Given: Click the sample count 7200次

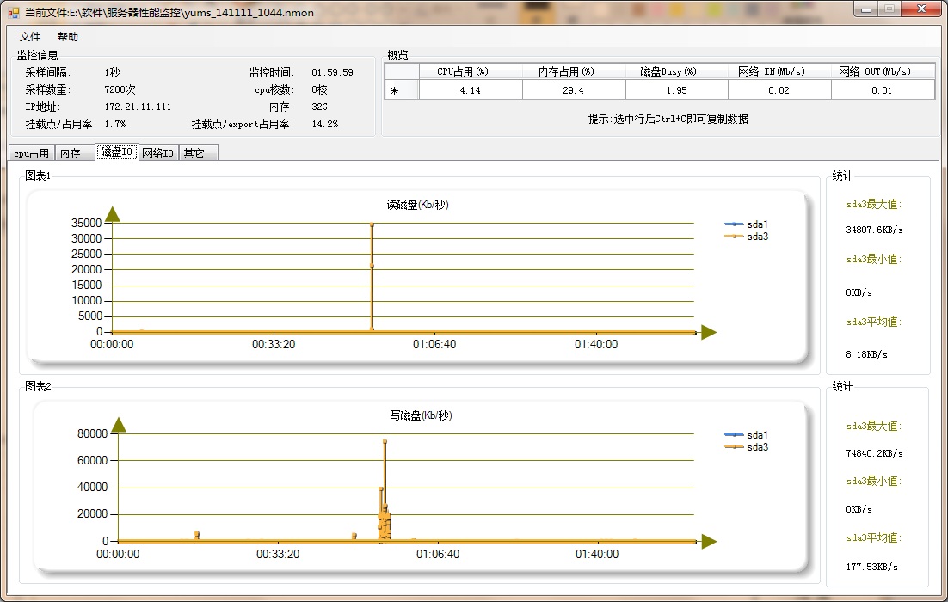Looking at the screenshot, I should [120, 89].
